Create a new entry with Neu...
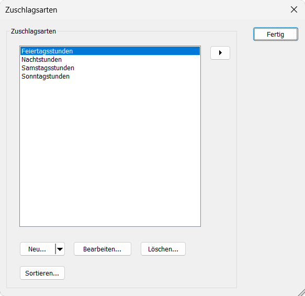Screen dimensions: 305x296 point(38,249)
